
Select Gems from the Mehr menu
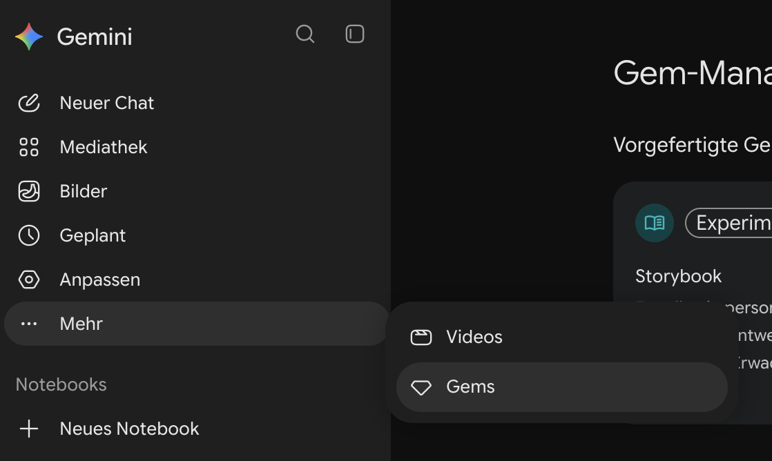[x=562, y=387]
